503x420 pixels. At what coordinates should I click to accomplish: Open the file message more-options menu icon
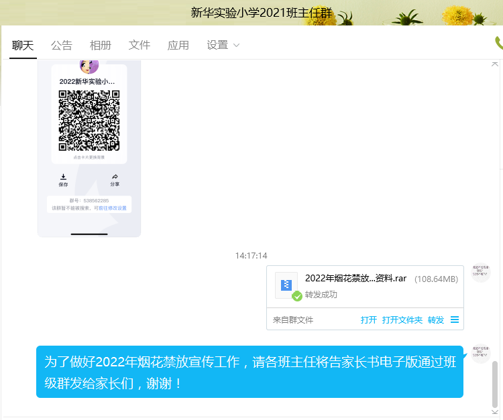455,320
